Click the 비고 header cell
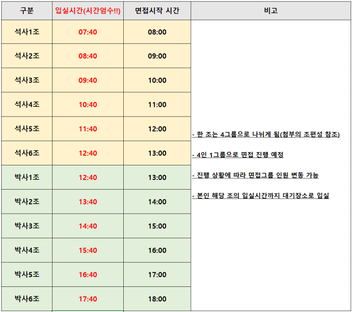 coord(271,11)
